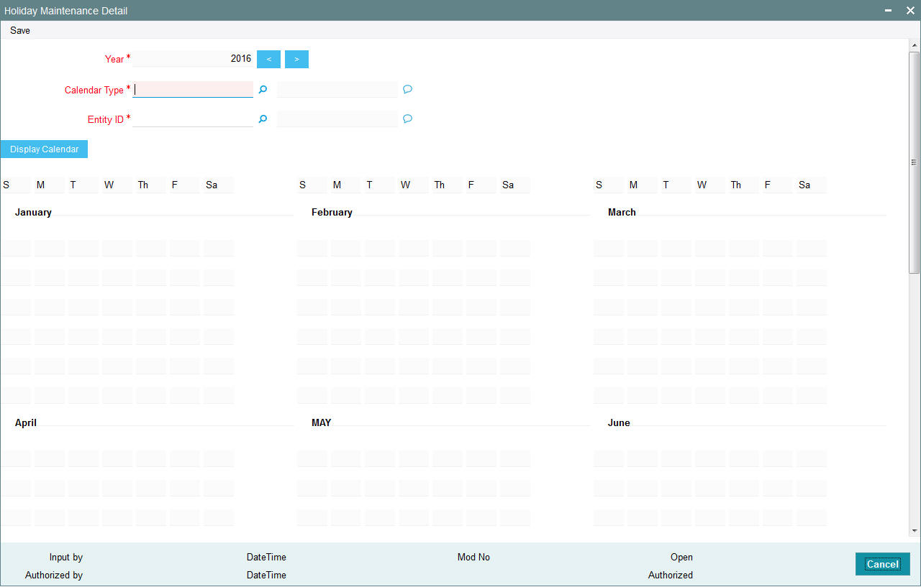Click the January month heading
The height and width of the screenshot is (587, 921).
[33, 213]
